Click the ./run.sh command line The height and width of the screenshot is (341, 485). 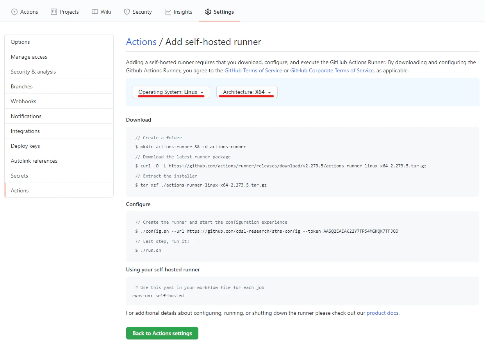(x=148, y=250)
